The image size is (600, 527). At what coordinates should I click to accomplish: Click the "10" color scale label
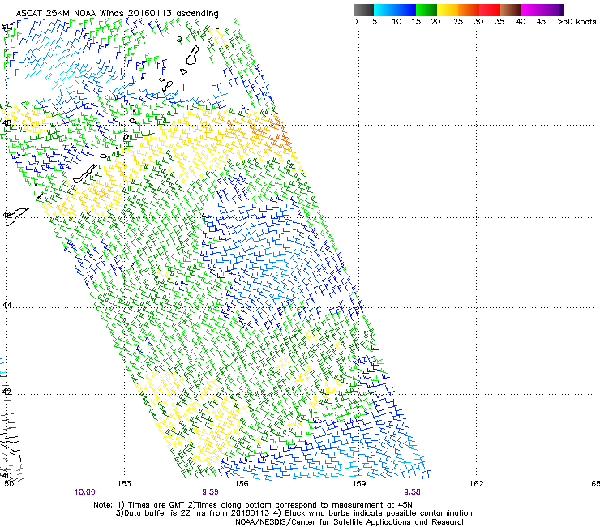click(x=396, y=22)
